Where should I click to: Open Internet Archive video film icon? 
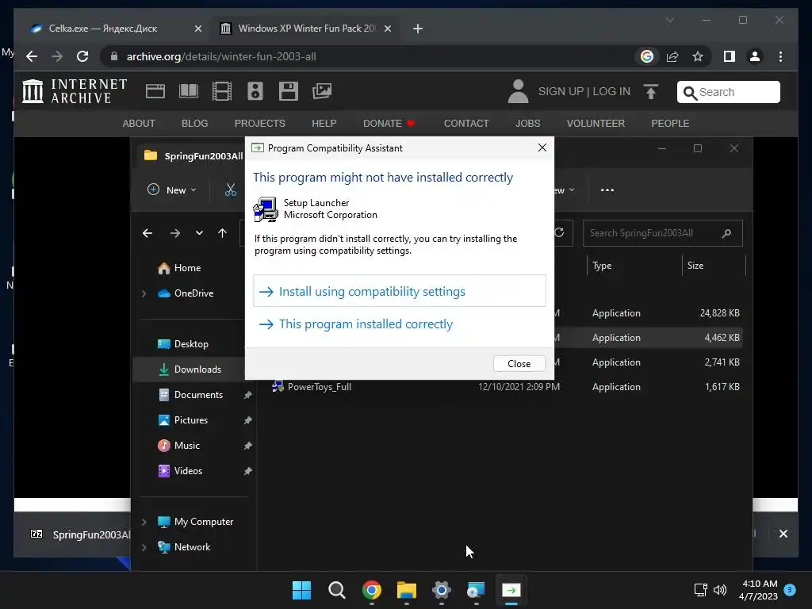click(222, 91)
